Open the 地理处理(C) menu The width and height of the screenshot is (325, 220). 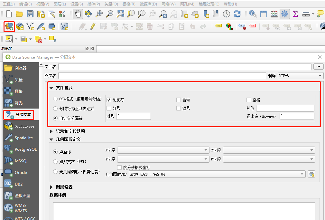click(x=209, y=4)
